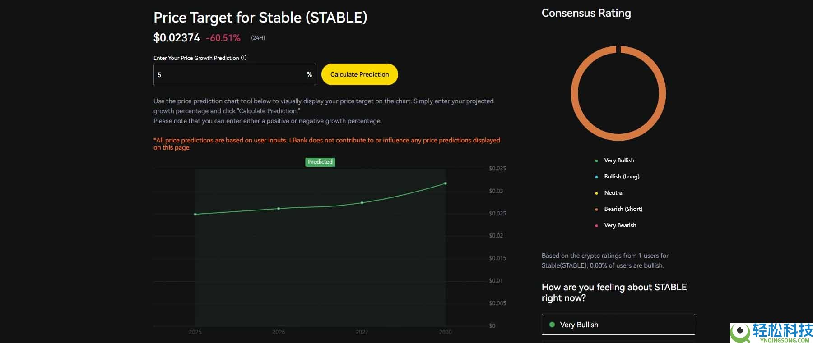Toggle the Bearish (Short) legend entry

point(623,209)
